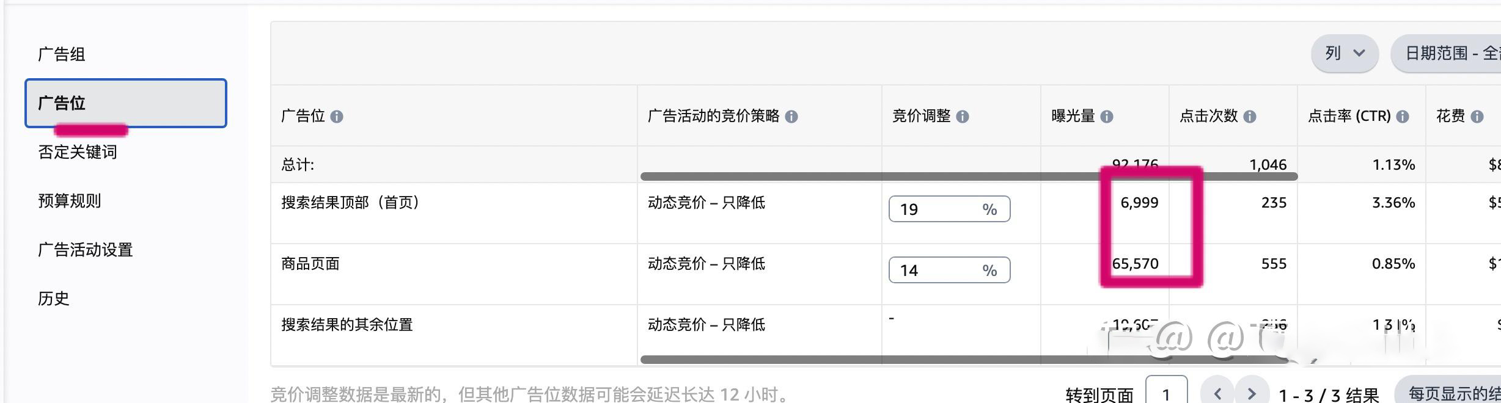Edit bid adjustment for 搜索结果顶部（首页）
The image size is (1501, 403).
click(x=949, y=209)
